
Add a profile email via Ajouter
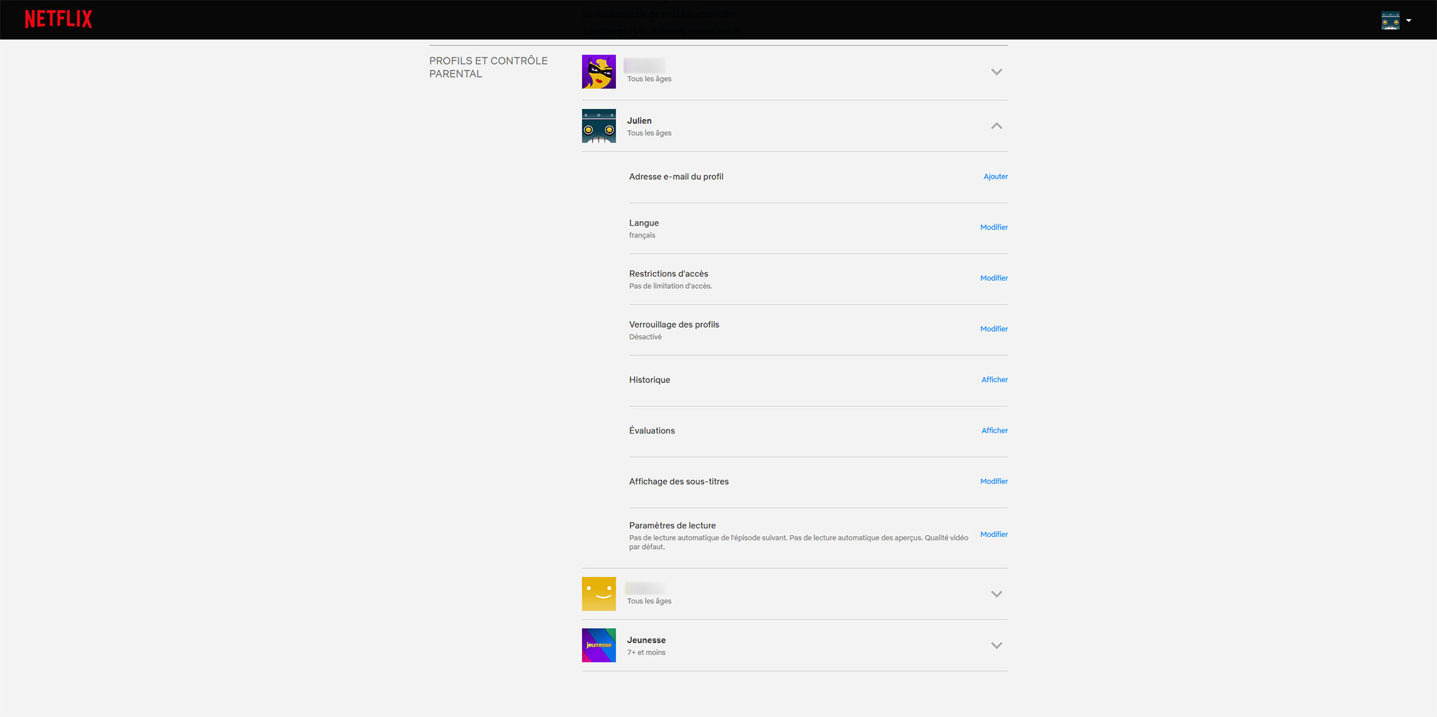click(995, 177)
